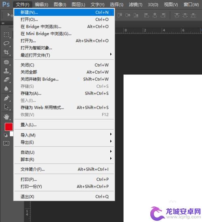This screenshot has height=222, width=202.
Task: Expand the 最近打开文件(T) submenu
Action: pos(64,55)
